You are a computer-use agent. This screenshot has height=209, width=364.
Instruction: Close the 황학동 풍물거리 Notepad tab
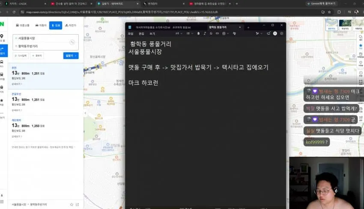pyautogui.click(x=240, y=27)
